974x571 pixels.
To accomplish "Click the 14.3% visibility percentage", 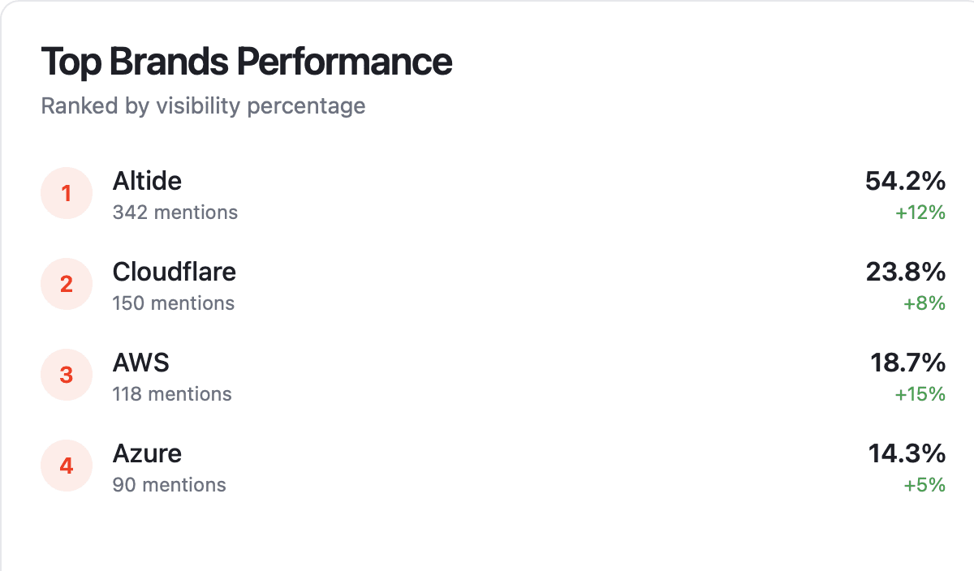I will 907,453.
